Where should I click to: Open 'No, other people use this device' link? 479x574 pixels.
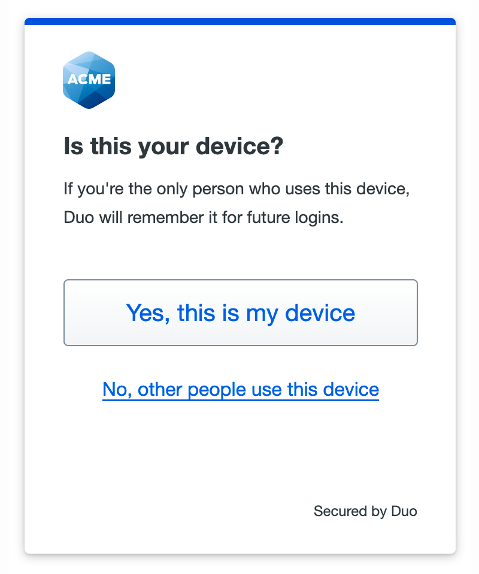[240, 389]
